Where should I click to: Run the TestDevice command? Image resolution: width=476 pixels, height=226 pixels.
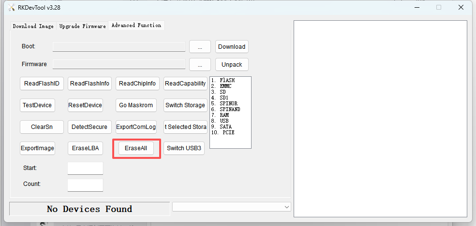(37, 105)
